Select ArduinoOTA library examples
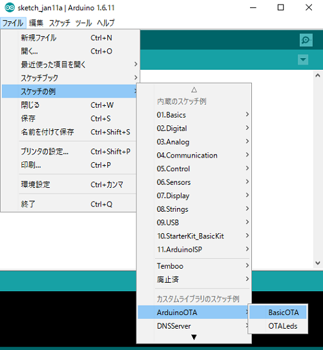Screen dimensions: 323x350 [193, 313]
